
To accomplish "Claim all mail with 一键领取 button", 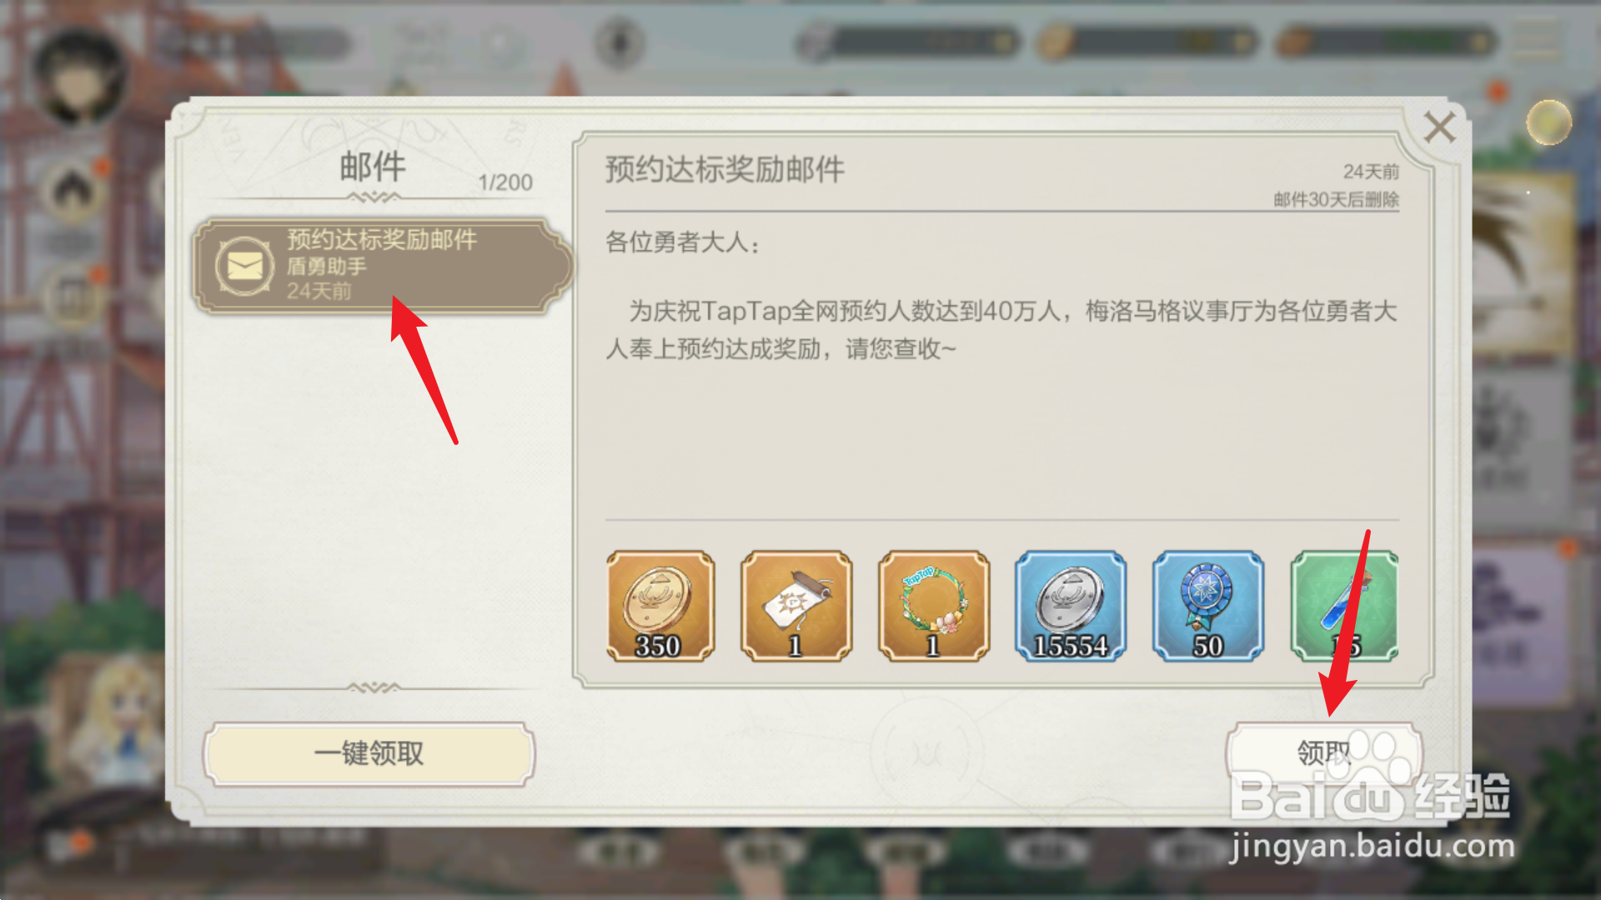I will tap(369, 754).
